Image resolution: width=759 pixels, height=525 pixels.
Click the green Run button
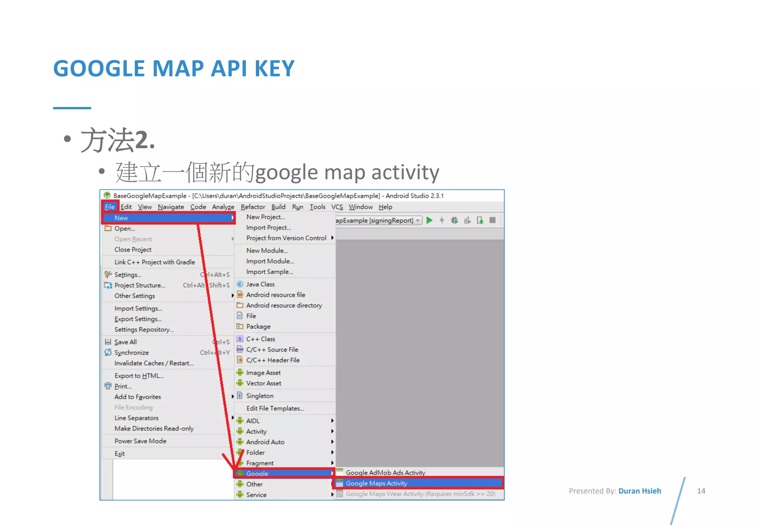point(430,221)
